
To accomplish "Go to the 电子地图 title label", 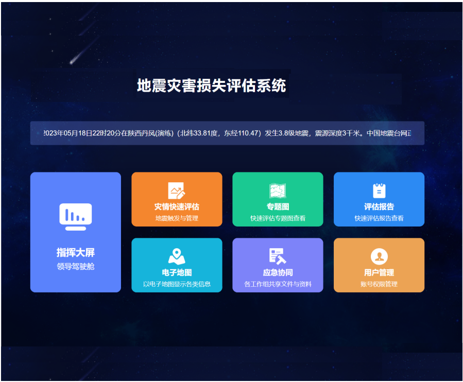I will point(177,272).
